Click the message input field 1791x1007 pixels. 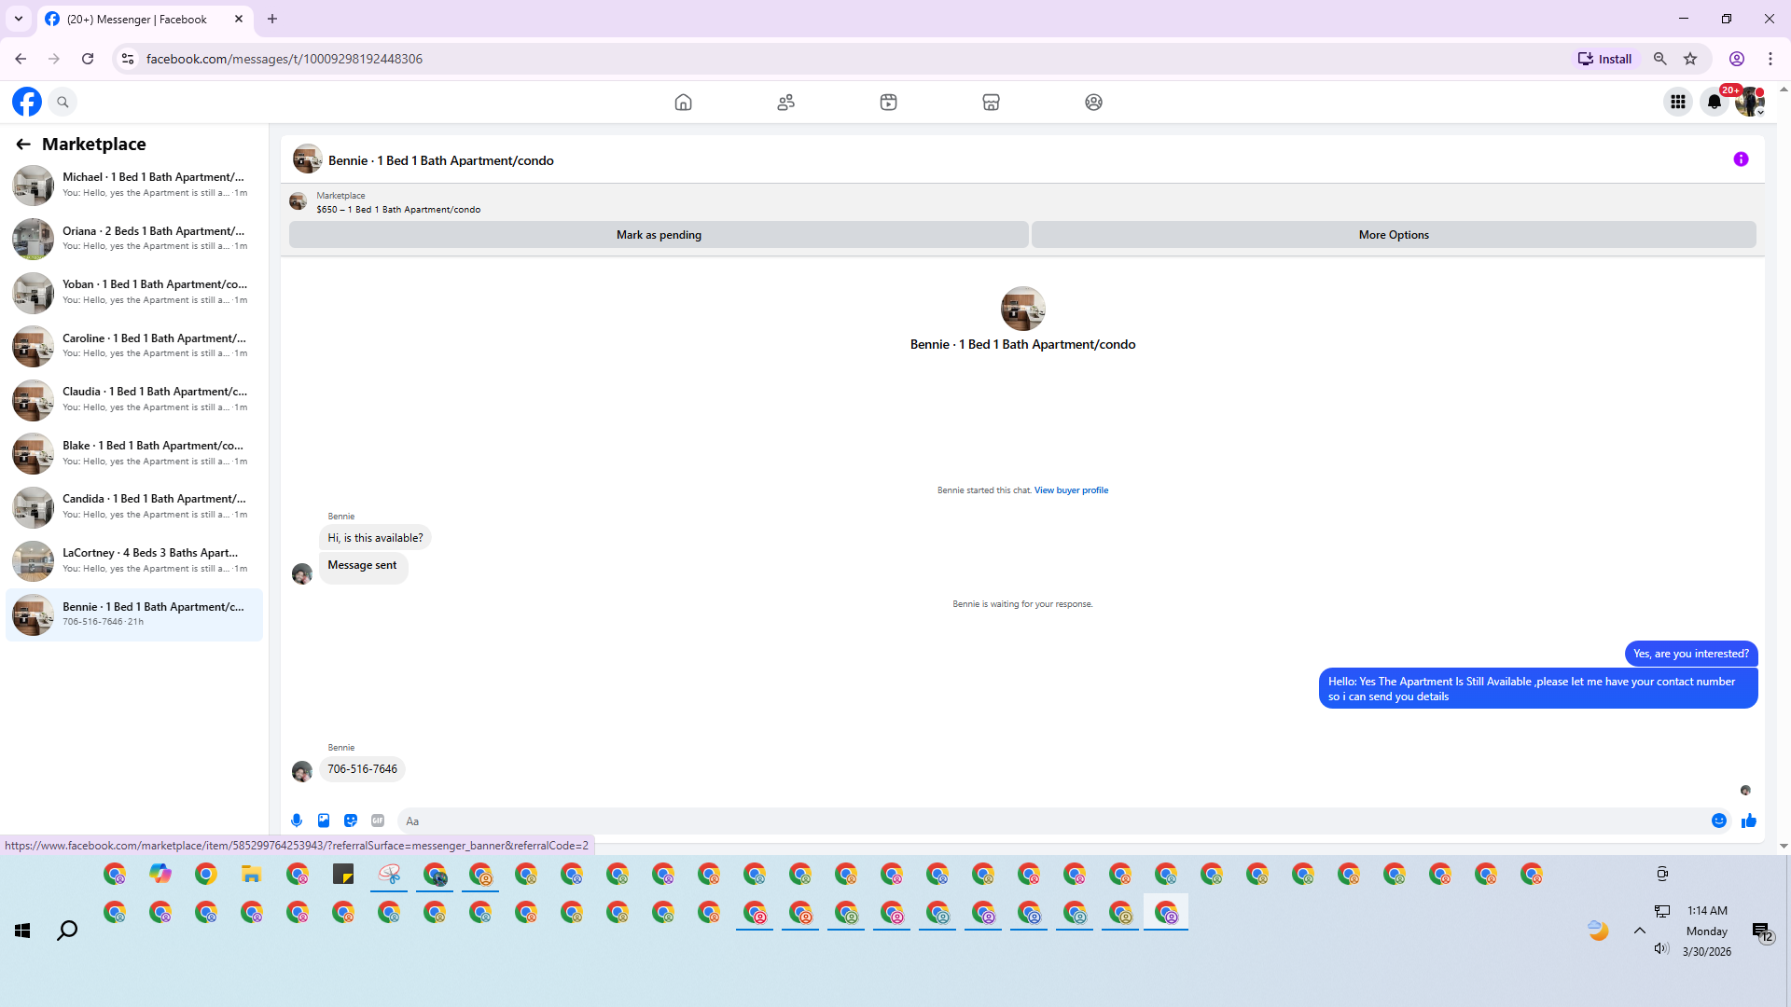pyautogui.click(x=1054, y=821)
